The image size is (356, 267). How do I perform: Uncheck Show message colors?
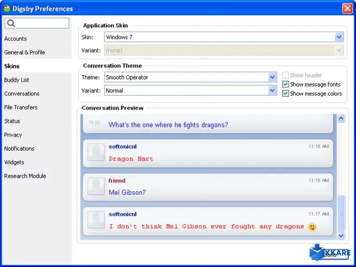pos(285,94)
